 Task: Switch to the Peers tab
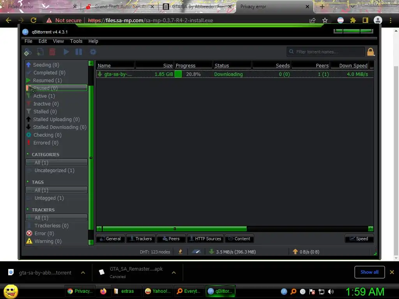pos(171,239)
